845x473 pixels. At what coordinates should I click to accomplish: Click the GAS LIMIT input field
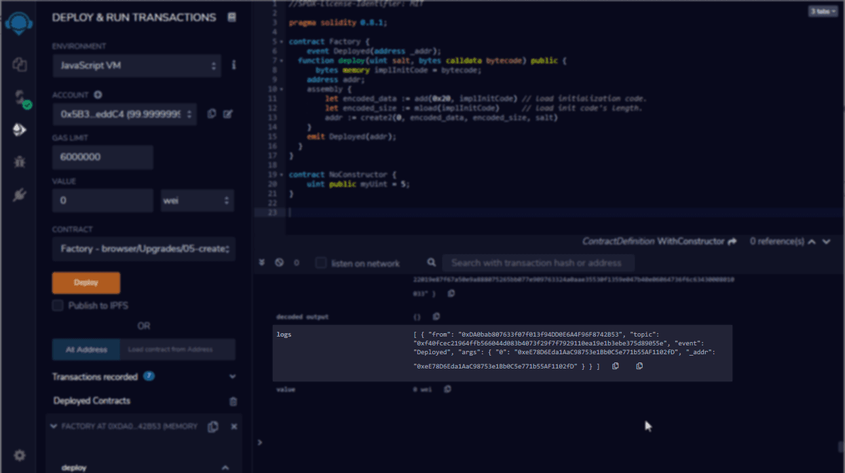102,157
